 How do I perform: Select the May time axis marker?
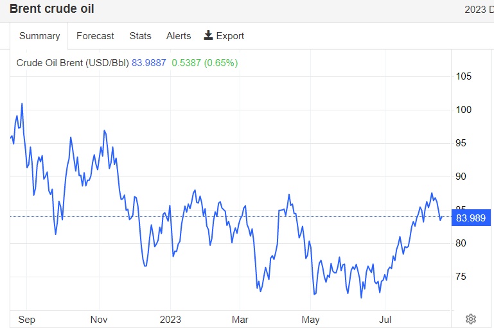coord(310,319)
